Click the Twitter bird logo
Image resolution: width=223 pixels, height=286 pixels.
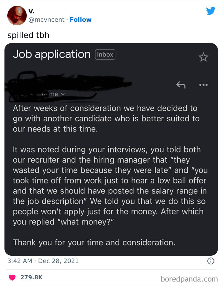[211, 11]
